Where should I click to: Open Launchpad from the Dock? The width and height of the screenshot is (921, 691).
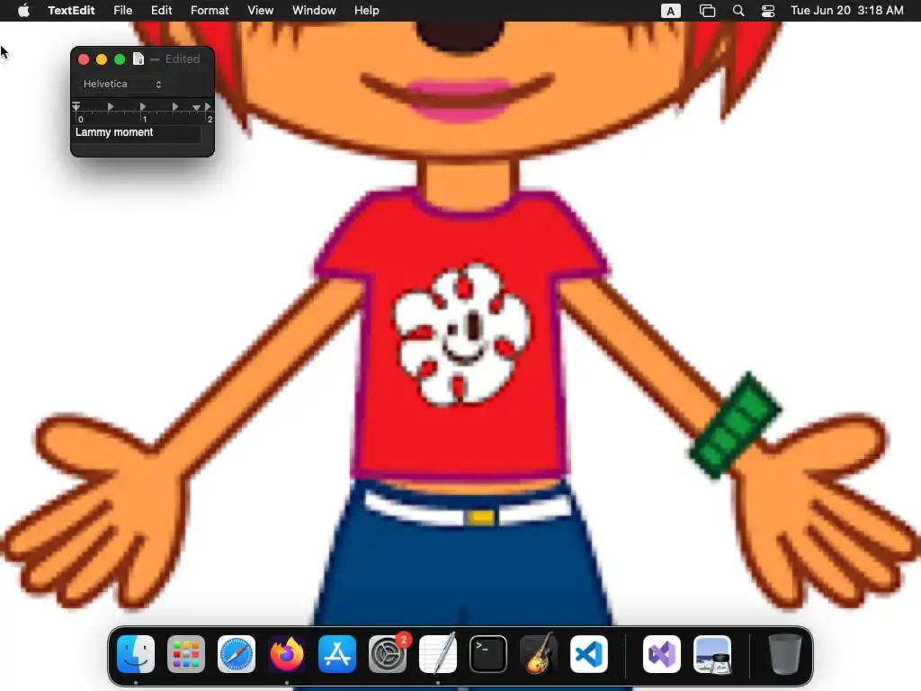pyautogui.click(x=186, y=654)
